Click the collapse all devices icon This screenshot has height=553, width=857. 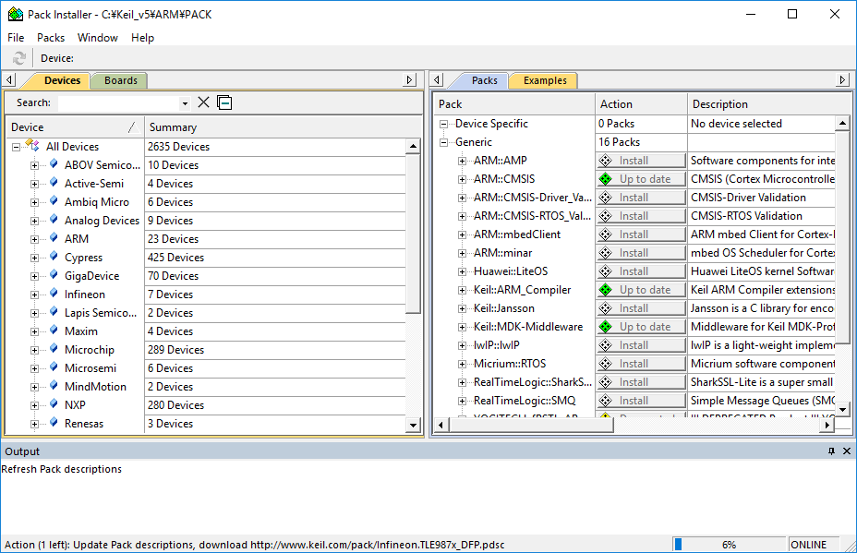[x=224, y=102]
